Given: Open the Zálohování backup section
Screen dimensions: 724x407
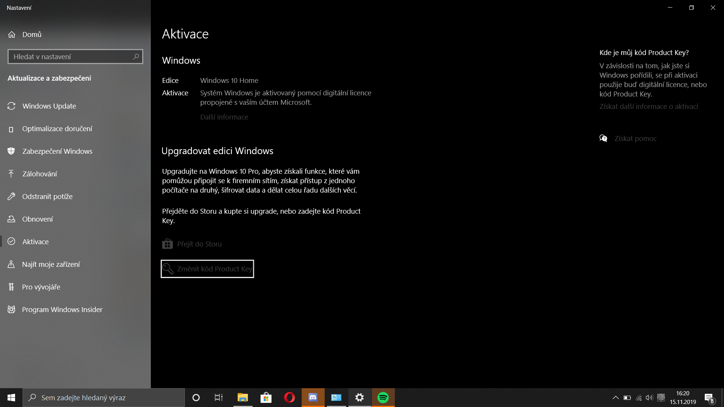Looking at the screenshot, I should pyautogui.click(x=40, y=174).
